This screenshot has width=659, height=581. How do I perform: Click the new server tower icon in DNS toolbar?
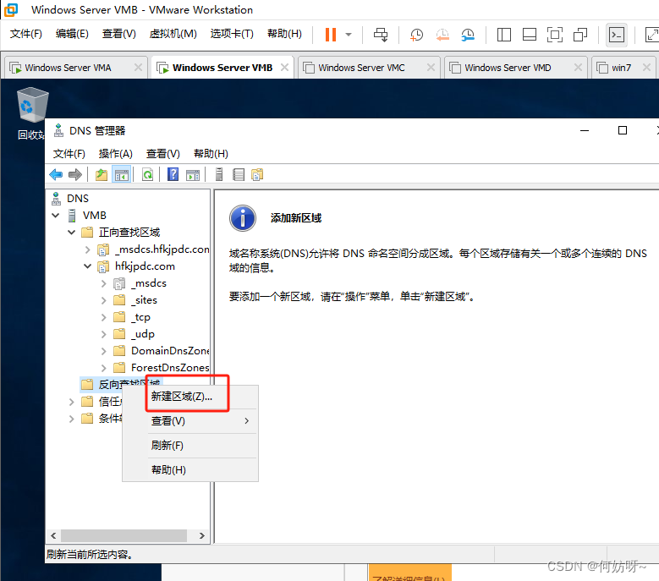pyautogui.click(x=219, y=174)
